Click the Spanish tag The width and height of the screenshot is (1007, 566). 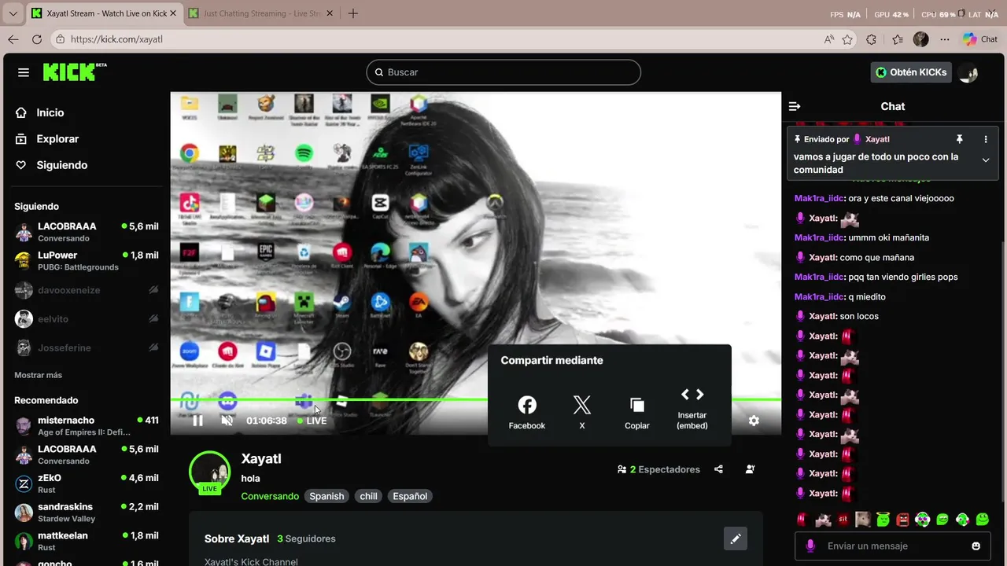click(326, 496)
